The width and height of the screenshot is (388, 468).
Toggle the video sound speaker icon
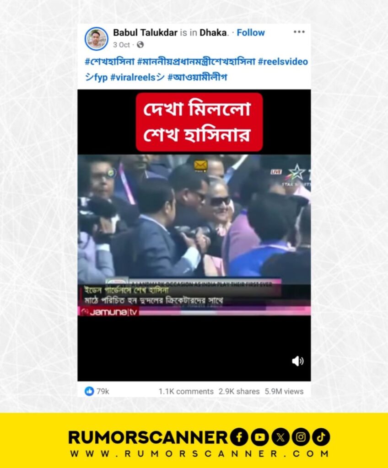point(297,361)
